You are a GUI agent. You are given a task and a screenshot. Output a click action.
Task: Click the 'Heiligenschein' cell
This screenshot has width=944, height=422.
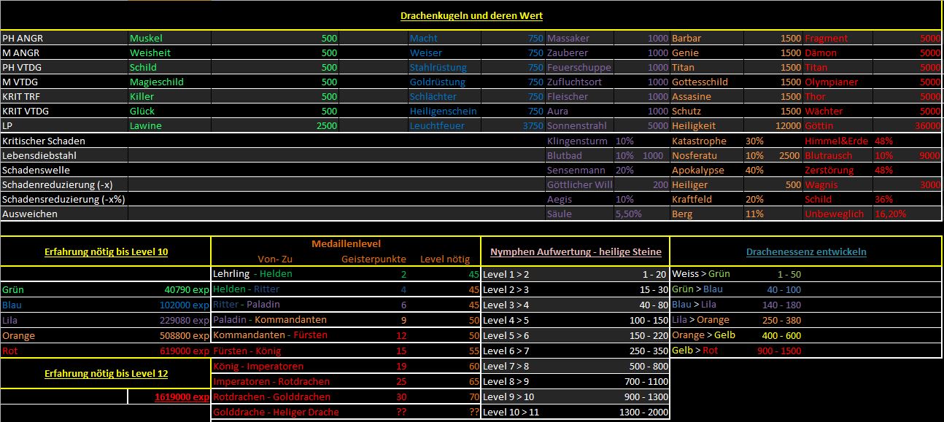pyautogui.click(x=443, y=111)
